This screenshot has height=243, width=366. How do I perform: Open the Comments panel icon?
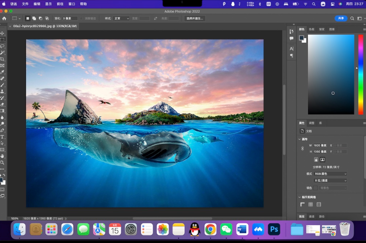[292, 38]
